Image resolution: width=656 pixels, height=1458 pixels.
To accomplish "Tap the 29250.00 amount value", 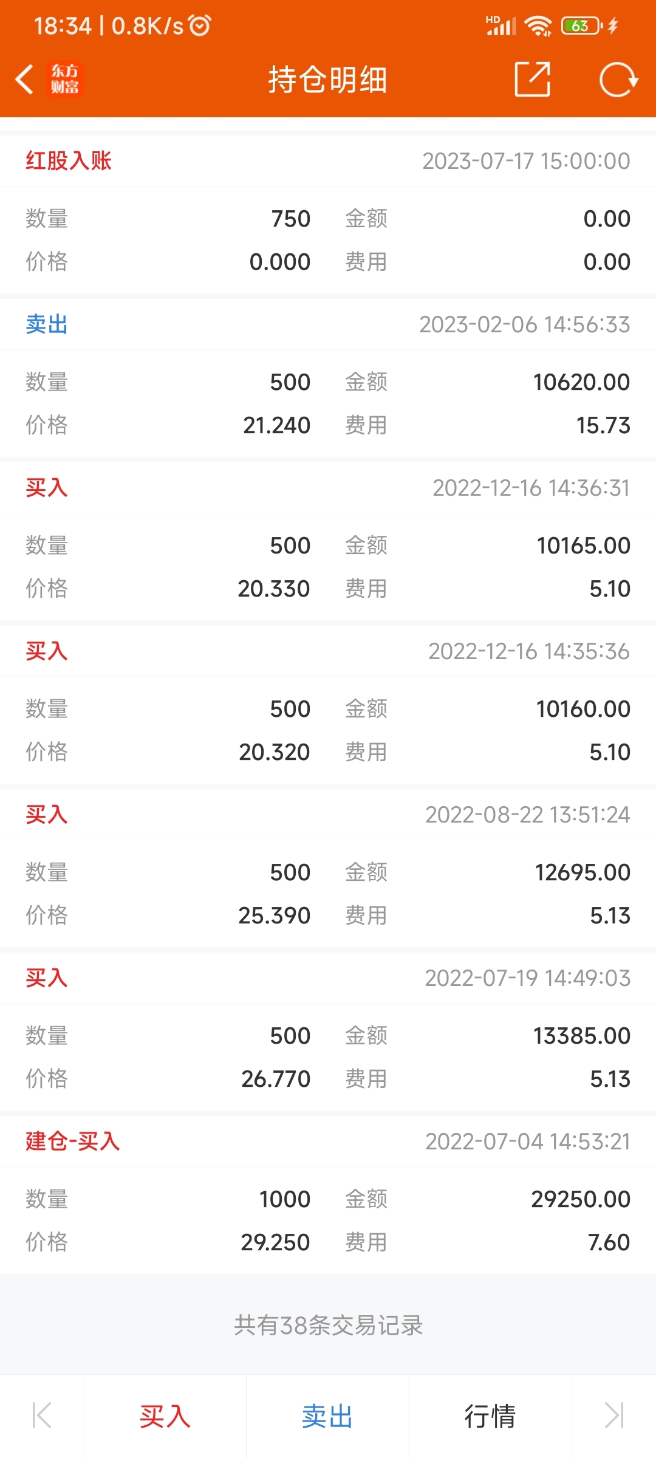I will click(x=581, y=1199).
